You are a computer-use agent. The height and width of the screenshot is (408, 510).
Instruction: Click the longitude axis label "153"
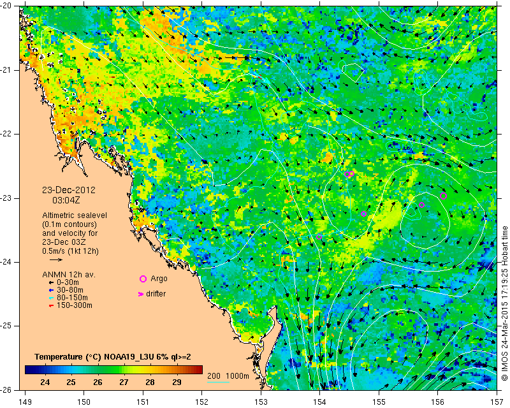pyautogui.click(x=261, y=402)
